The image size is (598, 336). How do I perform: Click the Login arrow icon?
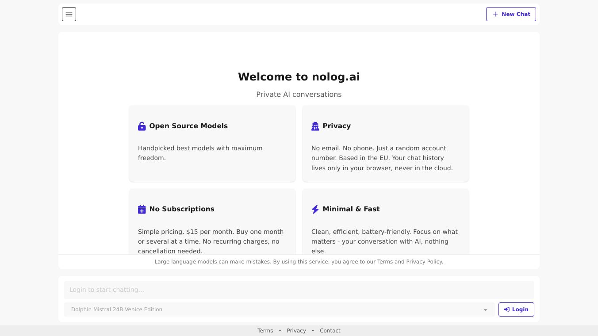pos(506,309)
